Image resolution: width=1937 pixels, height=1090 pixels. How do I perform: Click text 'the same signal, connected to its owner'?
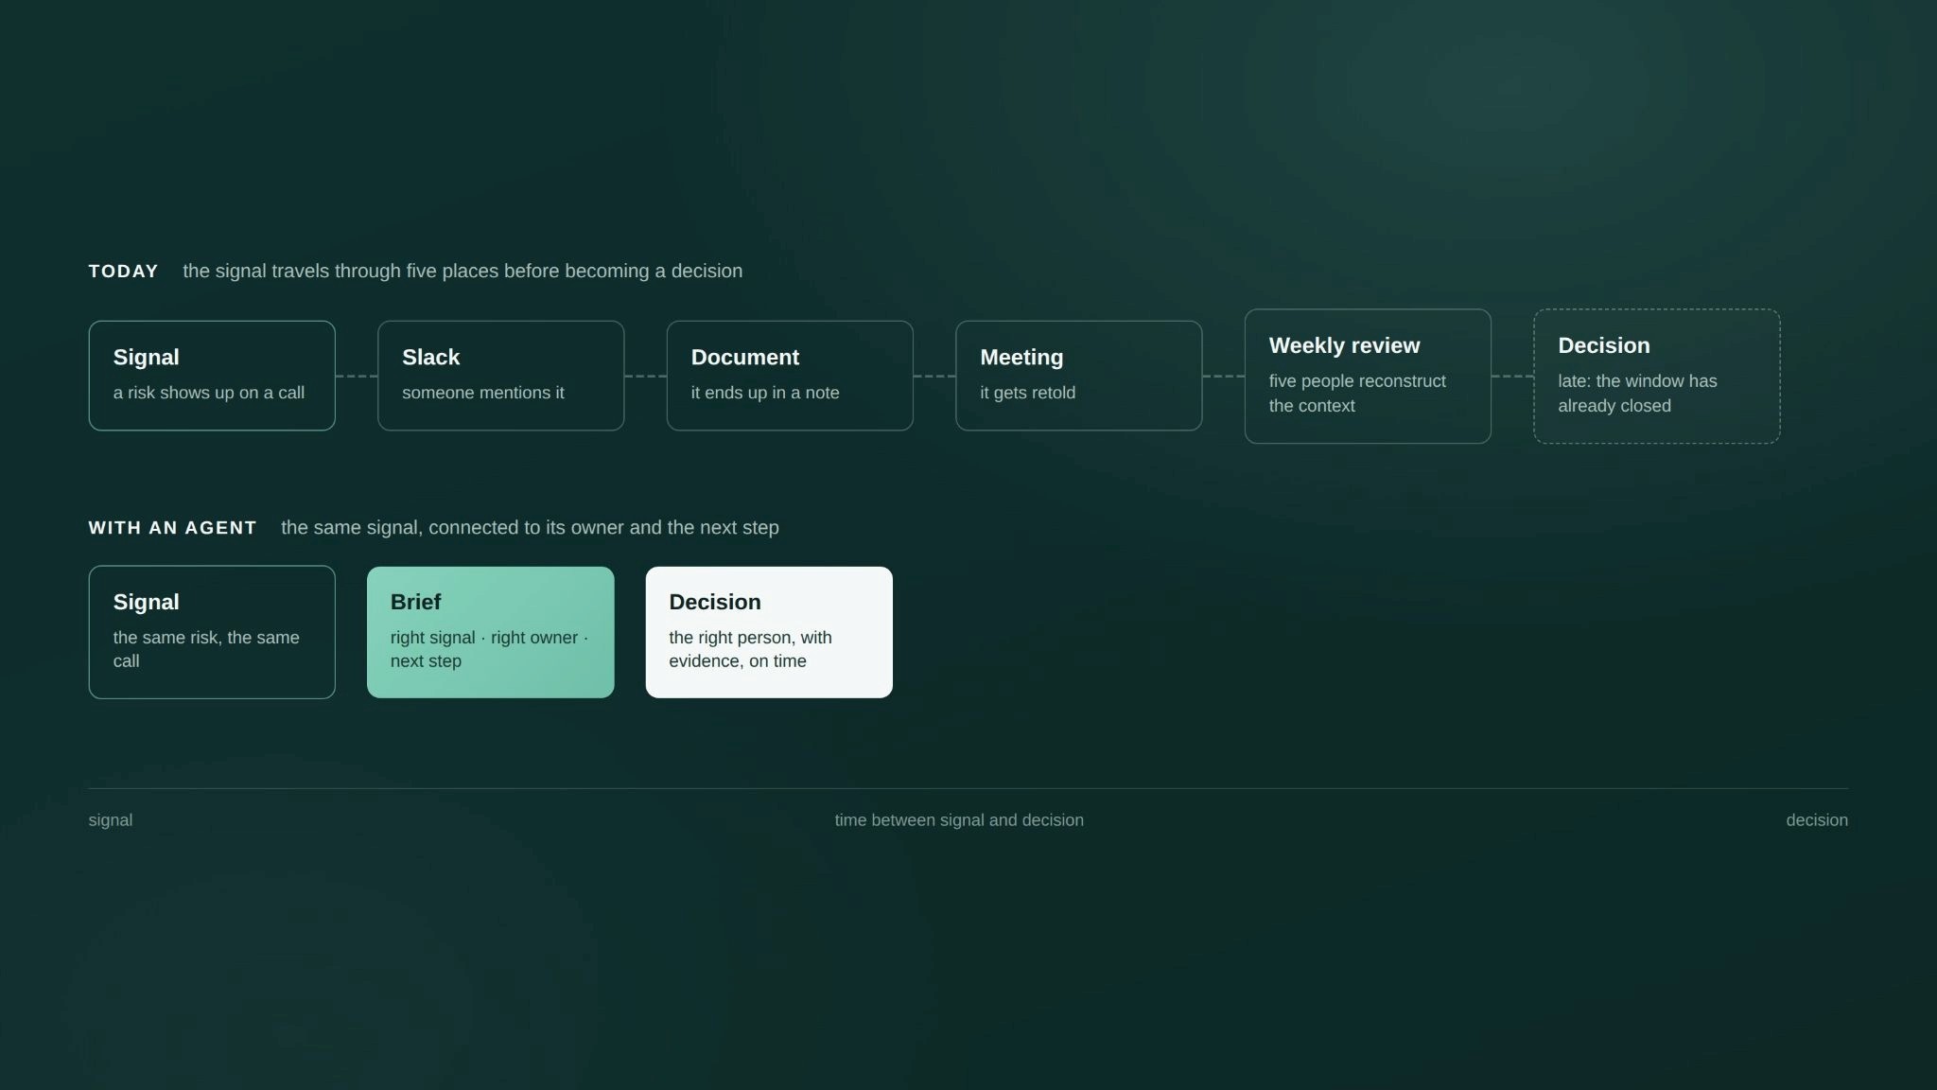coord(453,528)
